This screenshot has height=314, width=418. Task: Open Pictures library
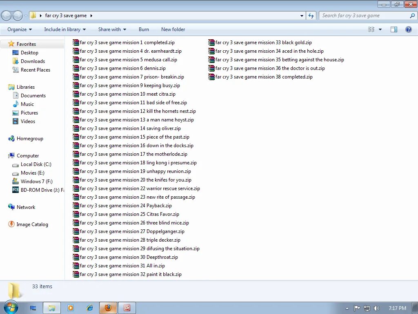[29, 113]
